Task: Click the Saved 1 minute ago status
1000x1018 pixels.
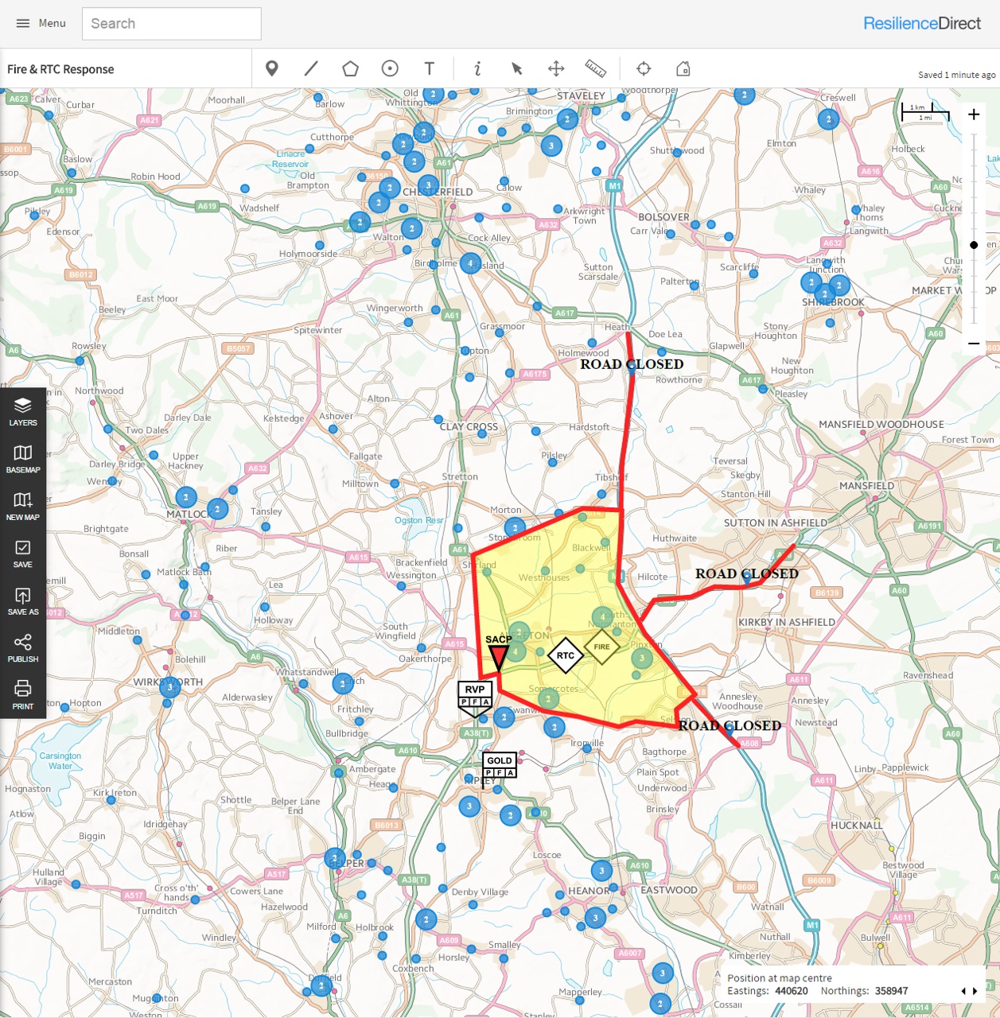Action: (x=957, y=75)
